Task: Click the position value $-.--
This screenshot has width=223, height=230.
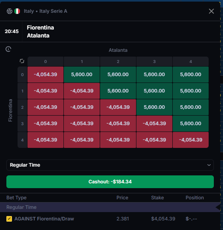Action: tap(191, 219)
